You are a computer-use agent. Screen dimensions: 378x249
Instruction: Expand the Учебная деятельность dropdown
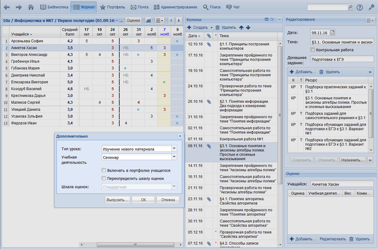tap(174, 159)
